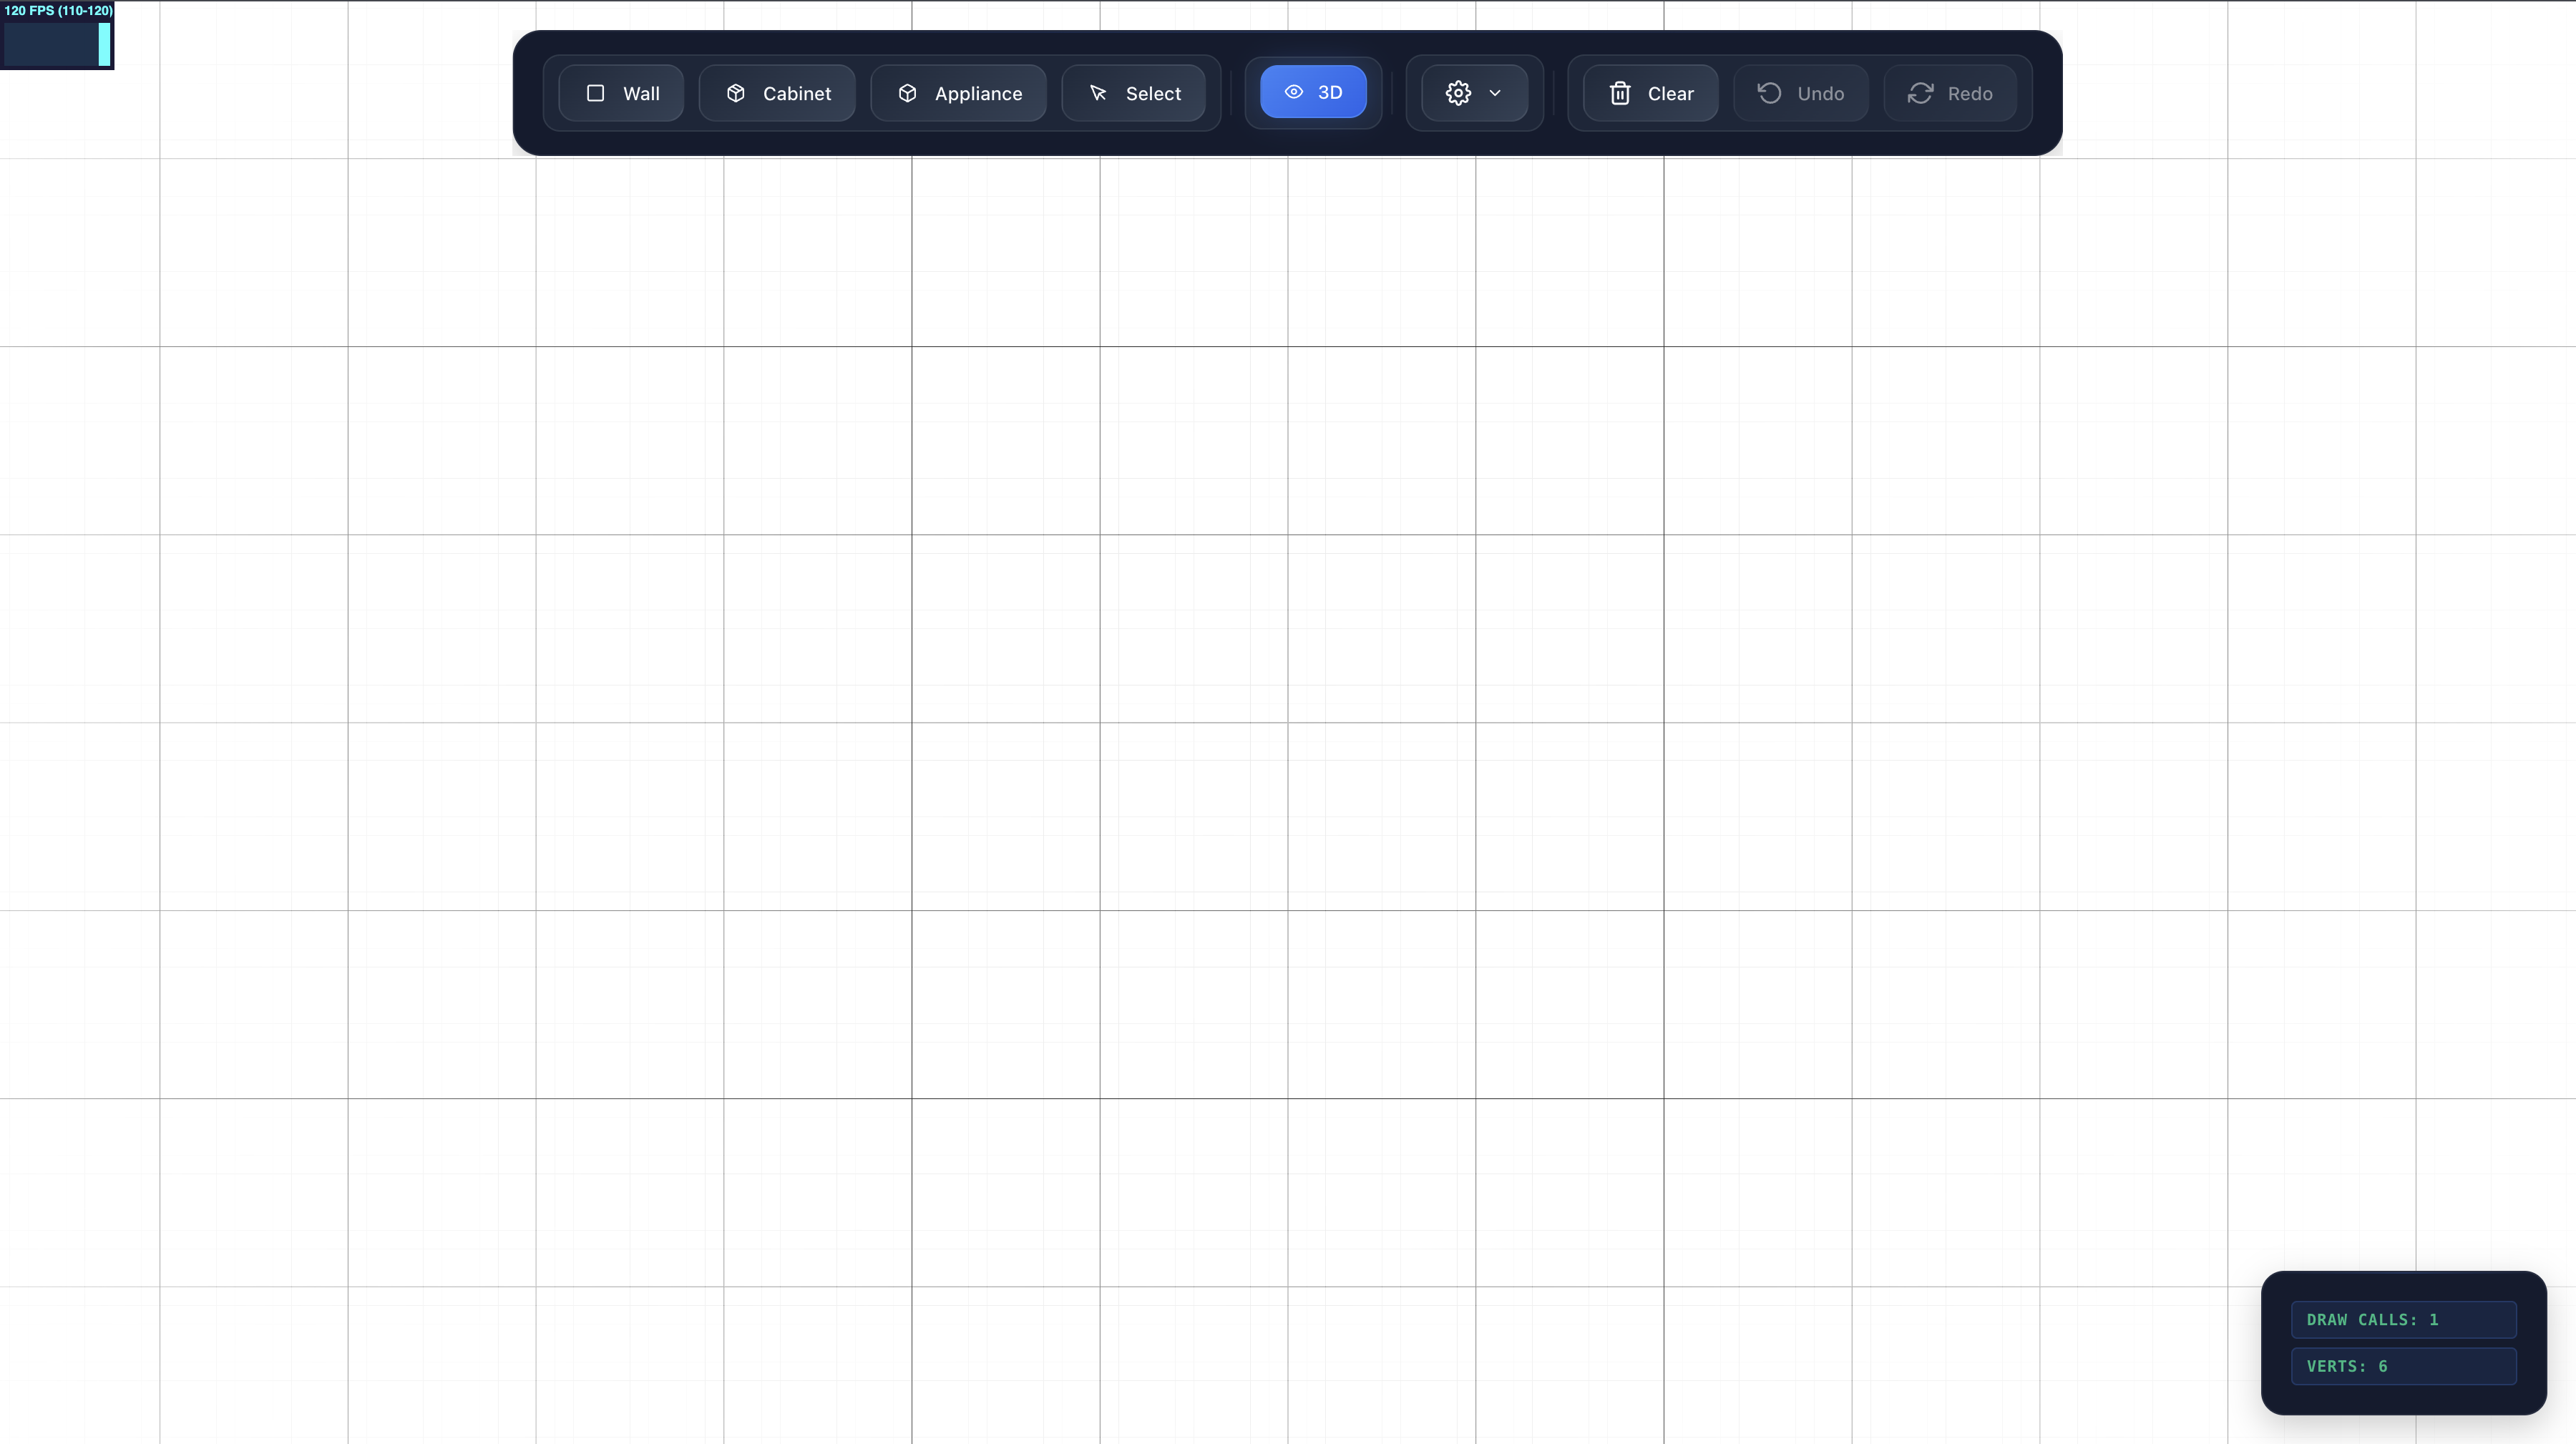Image resolution: width=2576 pixels, height=1444 pixels.
Task: Activate the Select cursor arrow icon
Action: (x=1098, y=93)
